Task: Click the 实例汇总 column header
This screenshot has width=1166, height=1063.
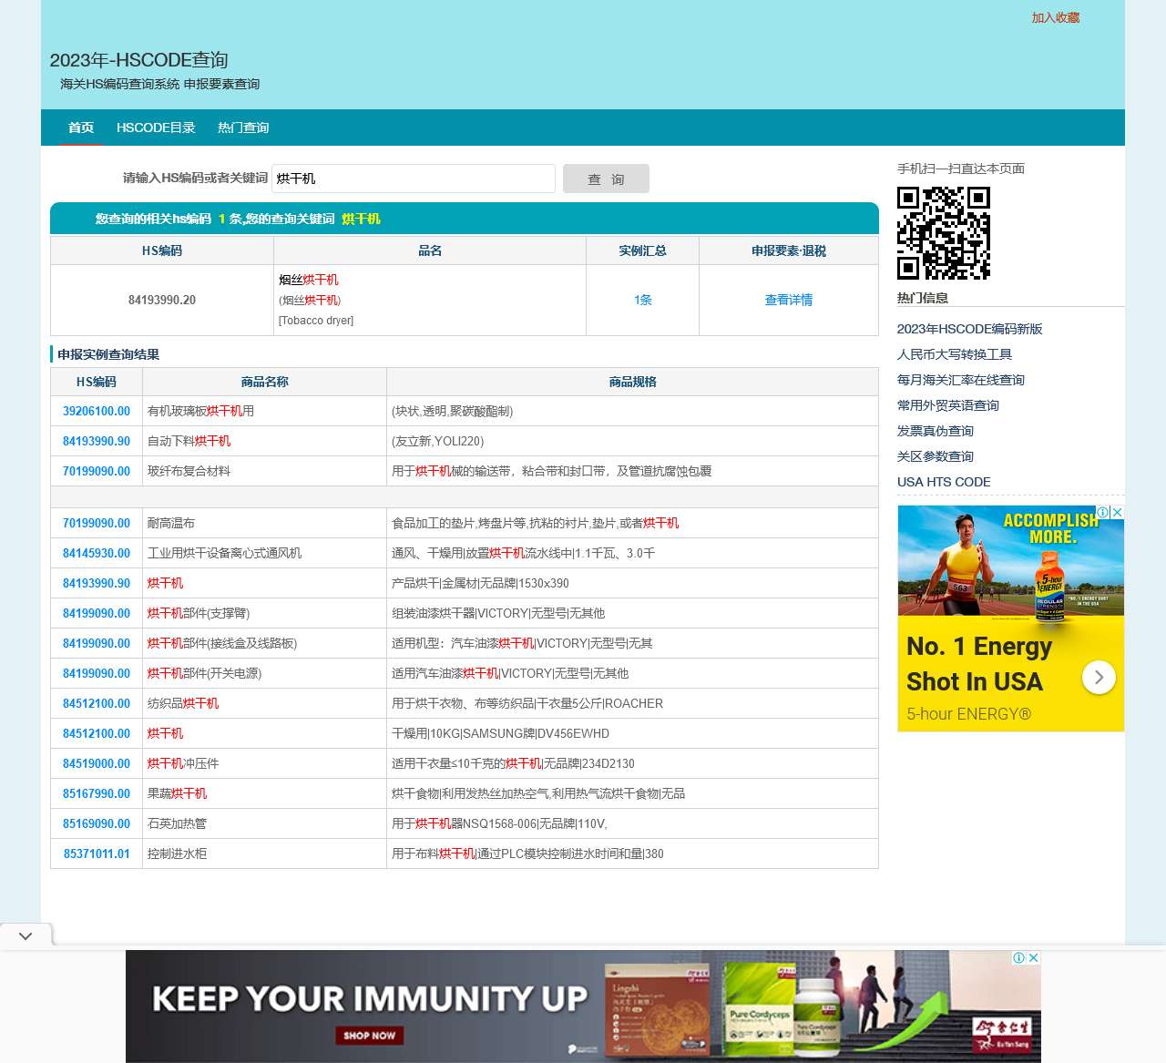Action: (x=642, y=250)
